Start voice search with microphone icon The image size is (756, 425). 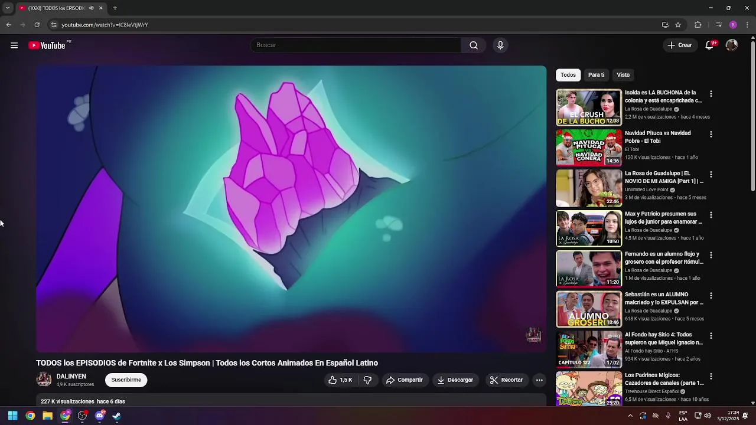click(x=500, y=45)
